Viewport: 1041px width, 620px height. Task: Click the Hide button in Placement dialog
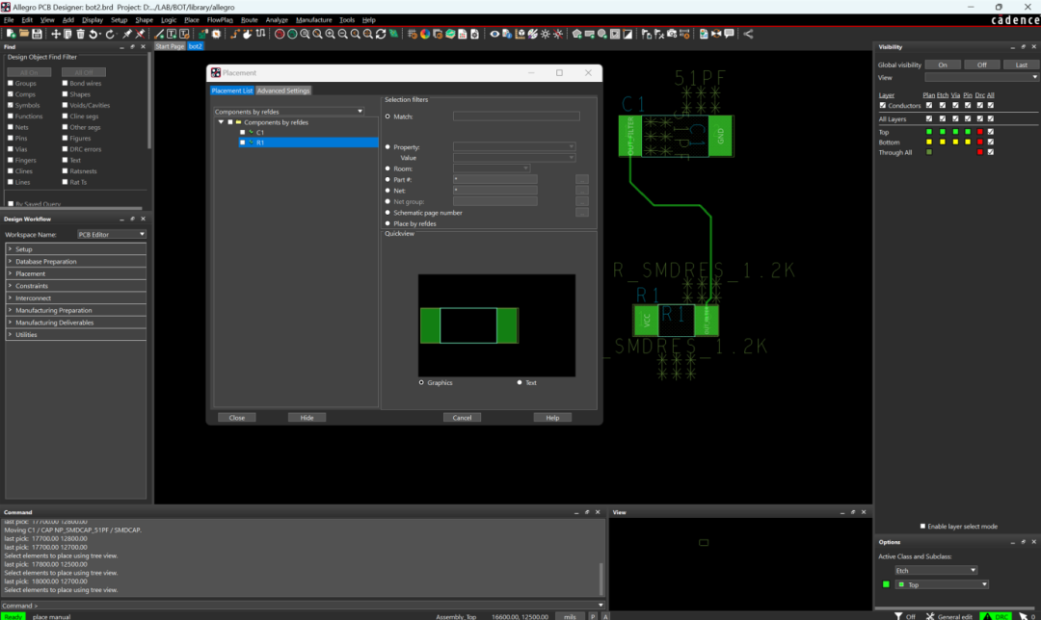point(307,418)
